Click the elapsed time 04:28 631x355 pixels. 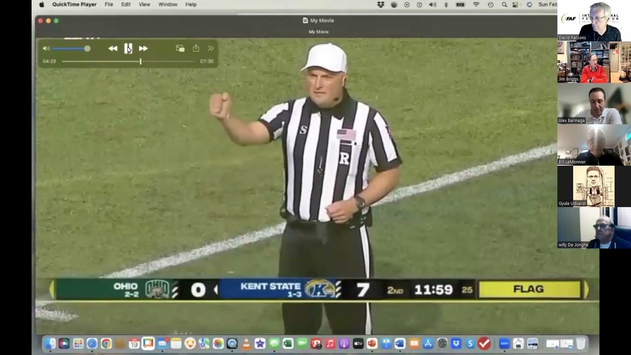click(49, 62)
